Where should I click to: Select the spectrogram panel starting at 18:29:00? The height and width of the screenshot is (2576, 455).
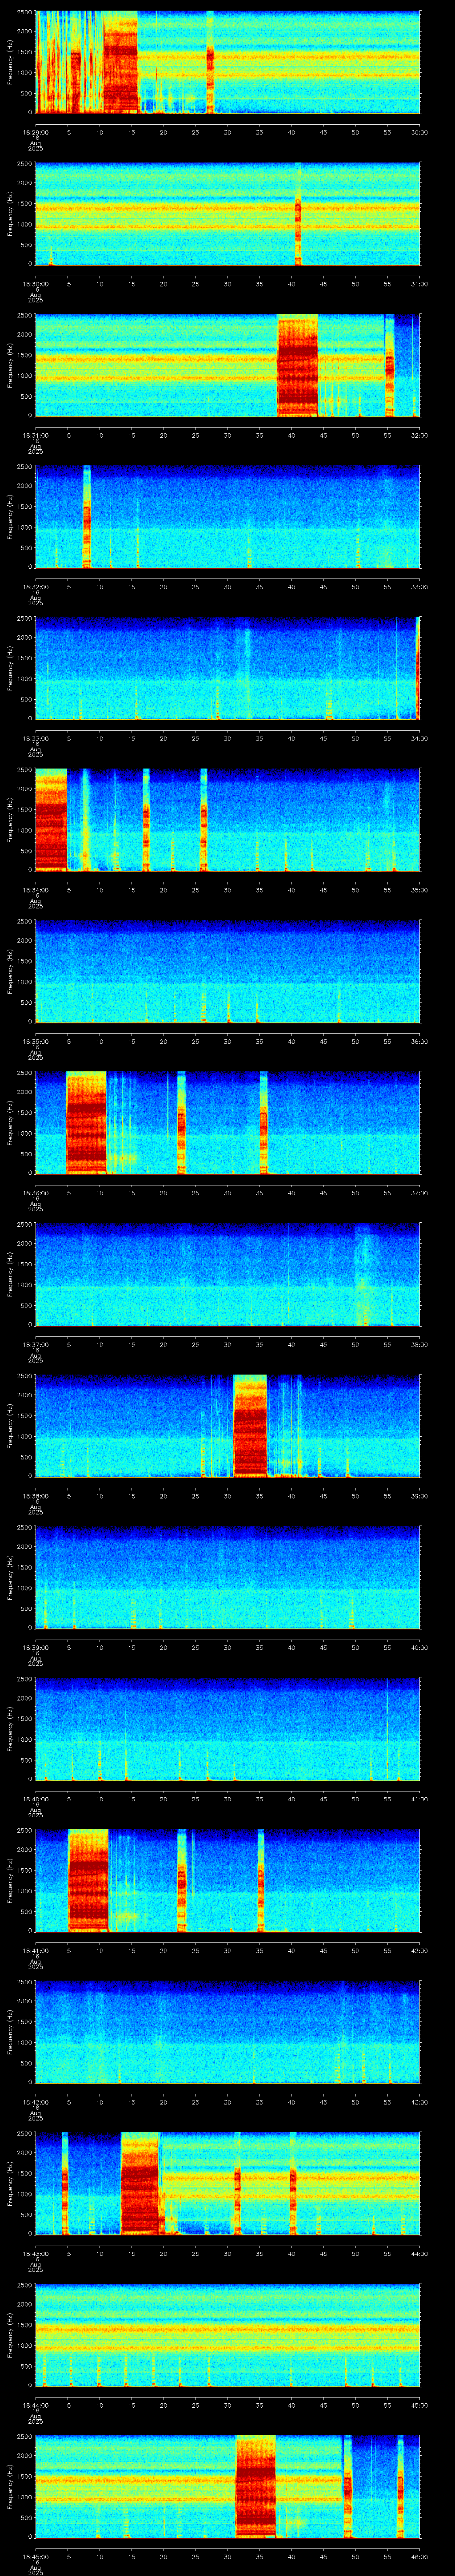coord(228,62)
